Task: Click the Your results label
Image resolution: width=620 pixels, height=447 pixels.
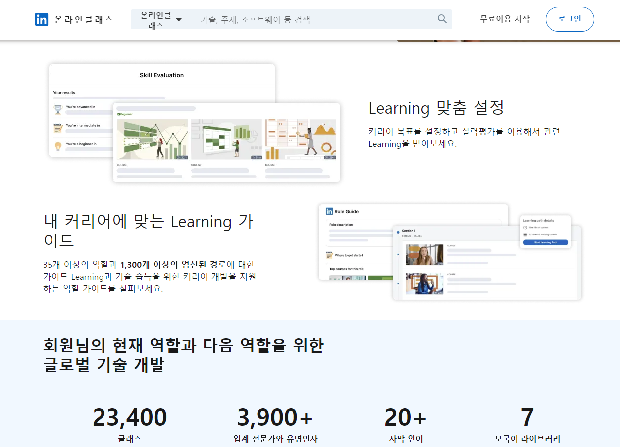Action: pos(64,93)
